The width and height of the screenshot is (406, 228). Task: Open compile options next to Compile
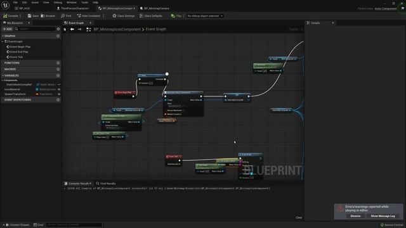pyautogui.click(x=20, y=16)
